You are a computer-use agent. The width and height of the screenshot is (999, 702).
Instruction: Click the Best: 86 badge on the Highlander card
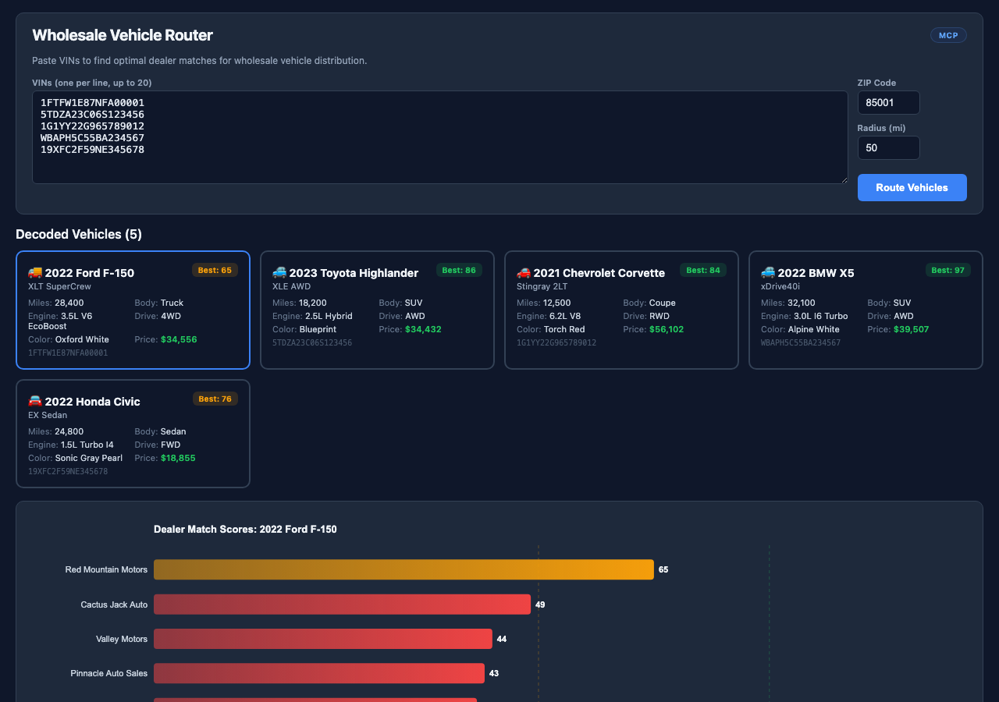pyautogui.click(x=459, y=269)
